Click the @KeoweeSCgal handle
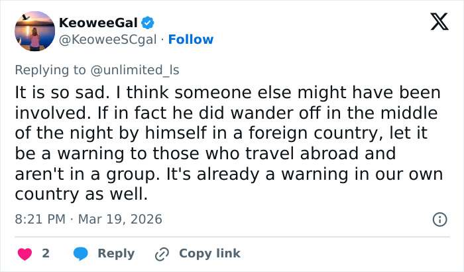The image size is (464, 272). tap(109, 40)
